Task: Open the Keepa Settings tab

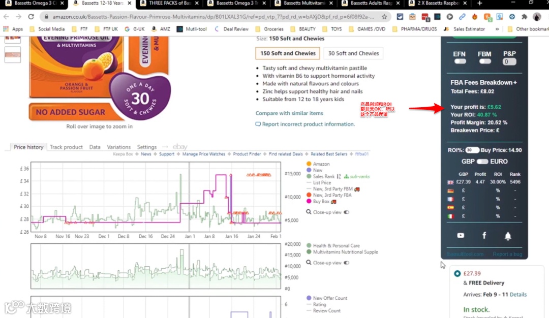Action: tap(147, 147)
